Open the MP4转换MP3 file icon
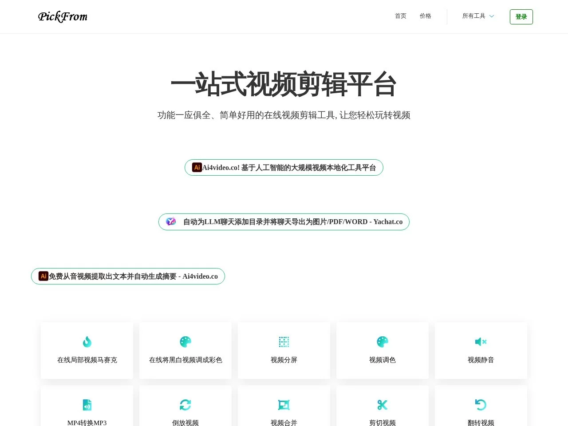 (x=87, y=405)
